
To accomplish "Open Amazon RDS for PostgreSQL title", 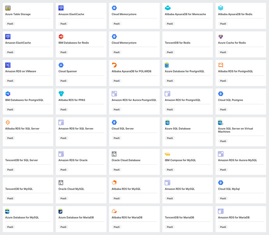I will click(183, 100).
